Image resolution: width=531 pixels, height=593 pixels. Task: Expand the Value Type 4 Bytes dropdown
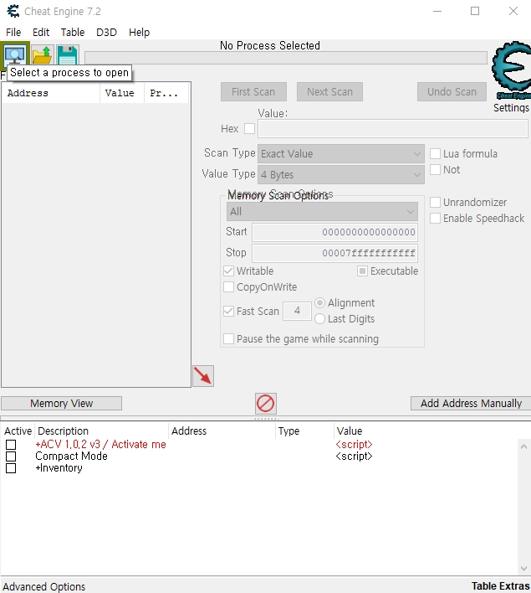341,175
